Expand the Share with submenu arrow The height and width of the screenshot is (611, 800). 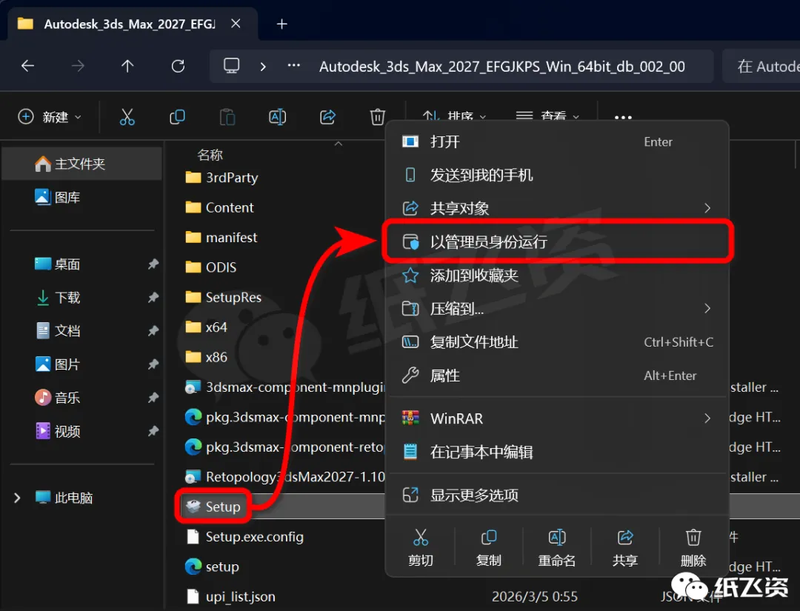point(707,208)
